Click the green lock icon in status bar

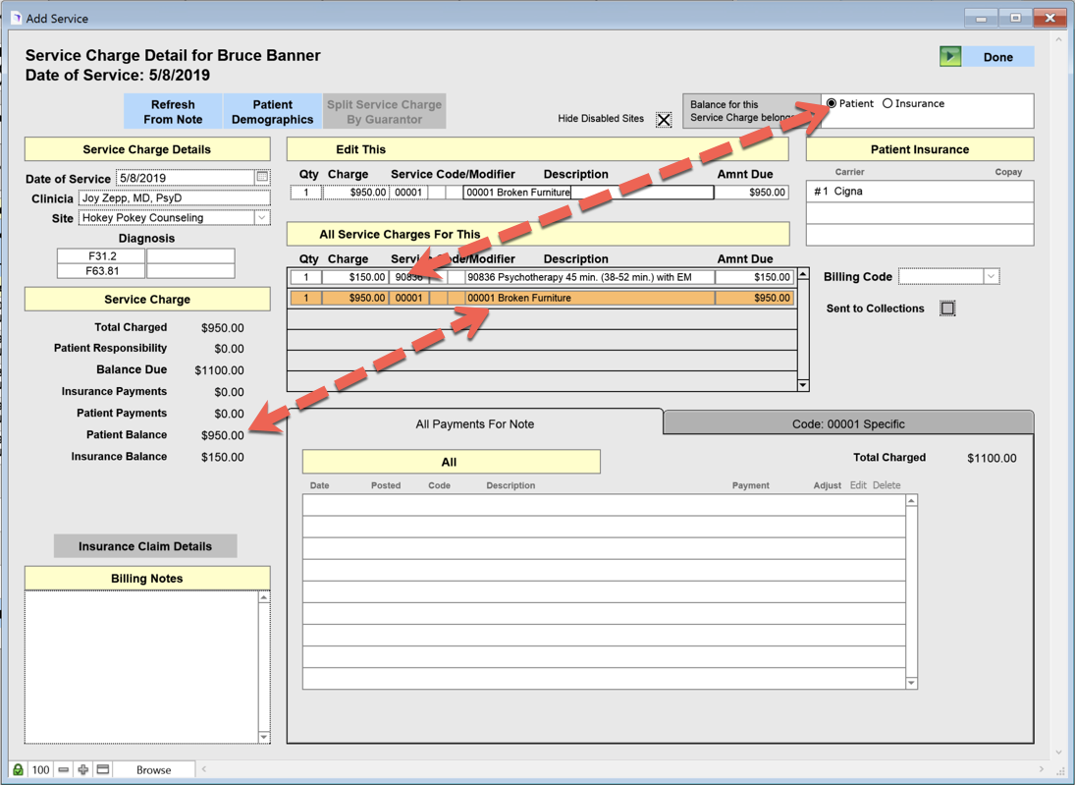click(18, 769)
